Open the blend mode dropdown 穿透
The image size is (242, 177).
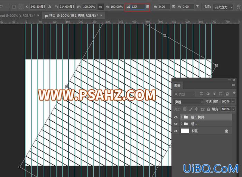[x=189, y=102]
